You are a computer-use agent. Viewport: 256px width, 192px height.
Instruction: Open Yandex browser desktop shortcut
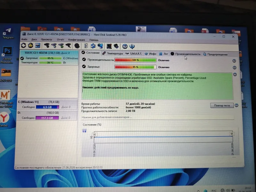point(4,118)
